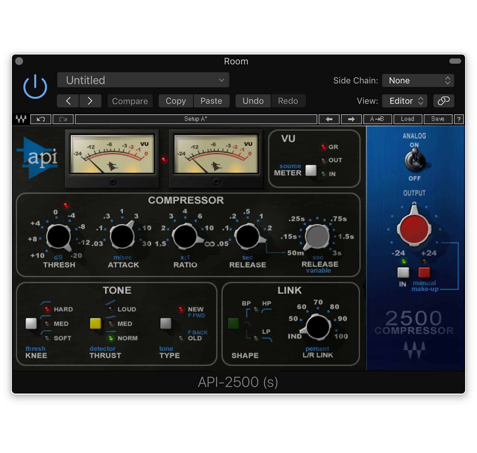
Task: Click the right VU meter display
Action: (216, 154)
